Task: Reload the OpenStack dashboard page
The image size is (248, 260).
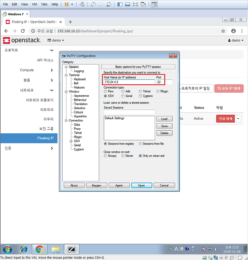Action: (23, 31)
